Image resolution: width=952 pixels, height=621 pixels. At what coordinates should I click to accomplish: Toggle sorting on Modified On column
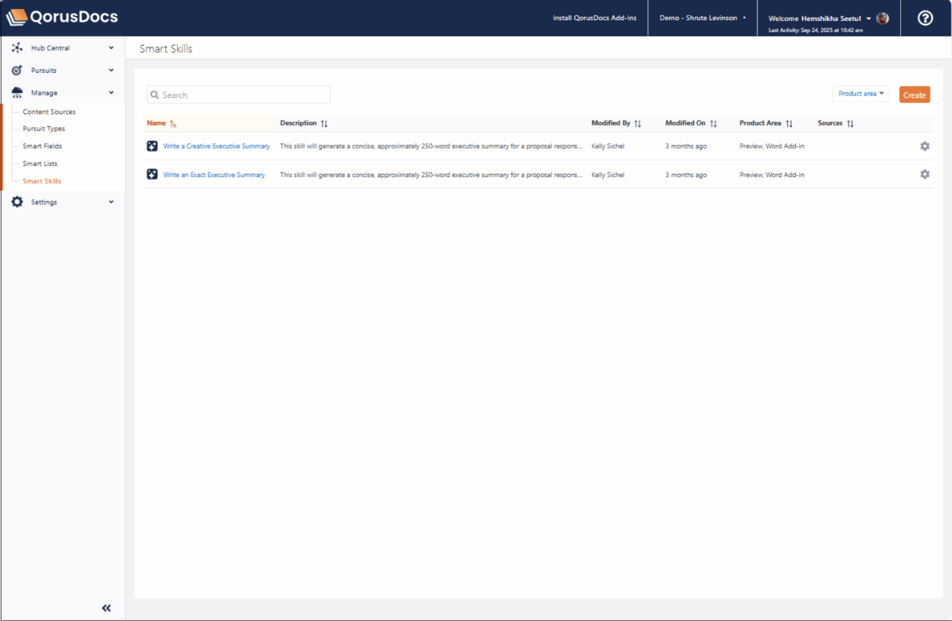[713, 123]
